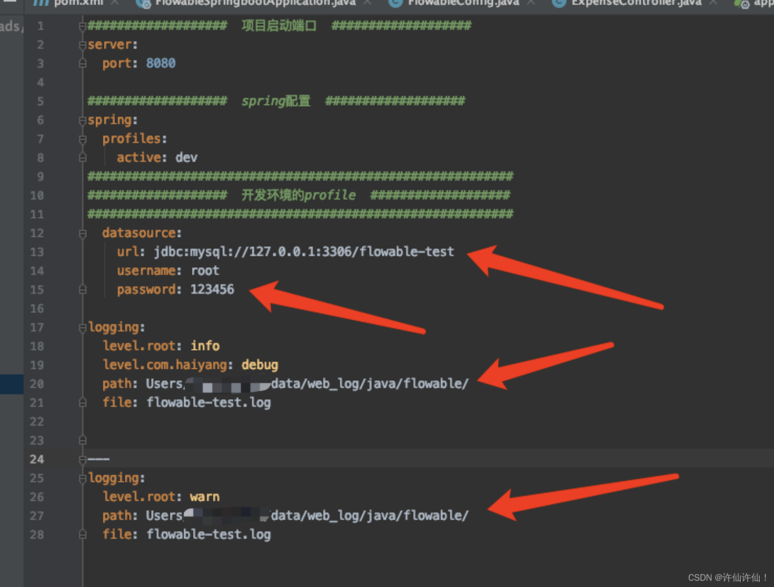The height and width of the screenshot is (587, 774).
Task: Click the --- document separator on line 24
Action: [x=99, y=459]
